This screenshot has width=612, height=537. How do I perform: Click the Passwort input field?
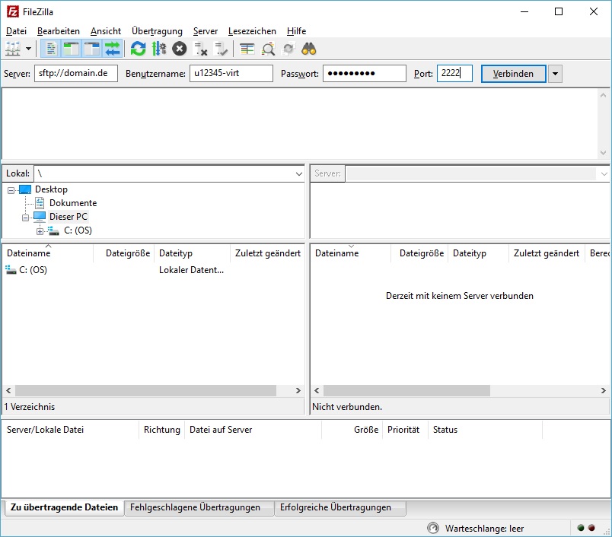pyautogui.click(x=364, y=73)
